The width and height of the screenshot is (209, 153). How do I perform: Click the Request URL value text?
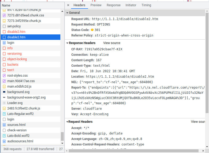point(125,19)
